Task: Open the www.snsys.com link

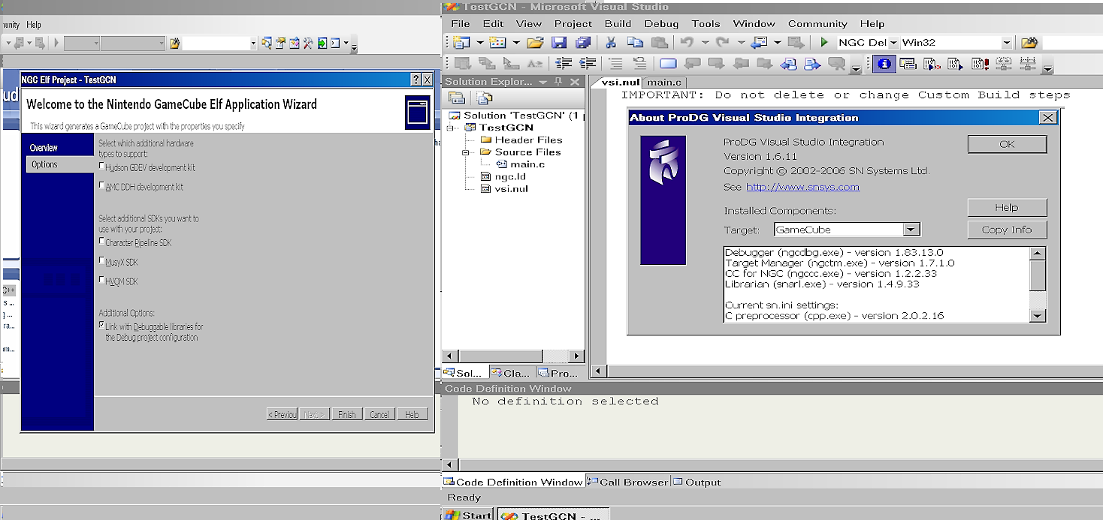Action: coord(802,187)
